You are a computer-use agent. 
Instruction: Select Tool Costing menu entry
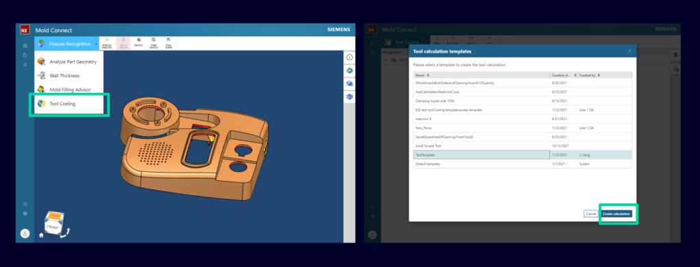click(x=69, y=104)
